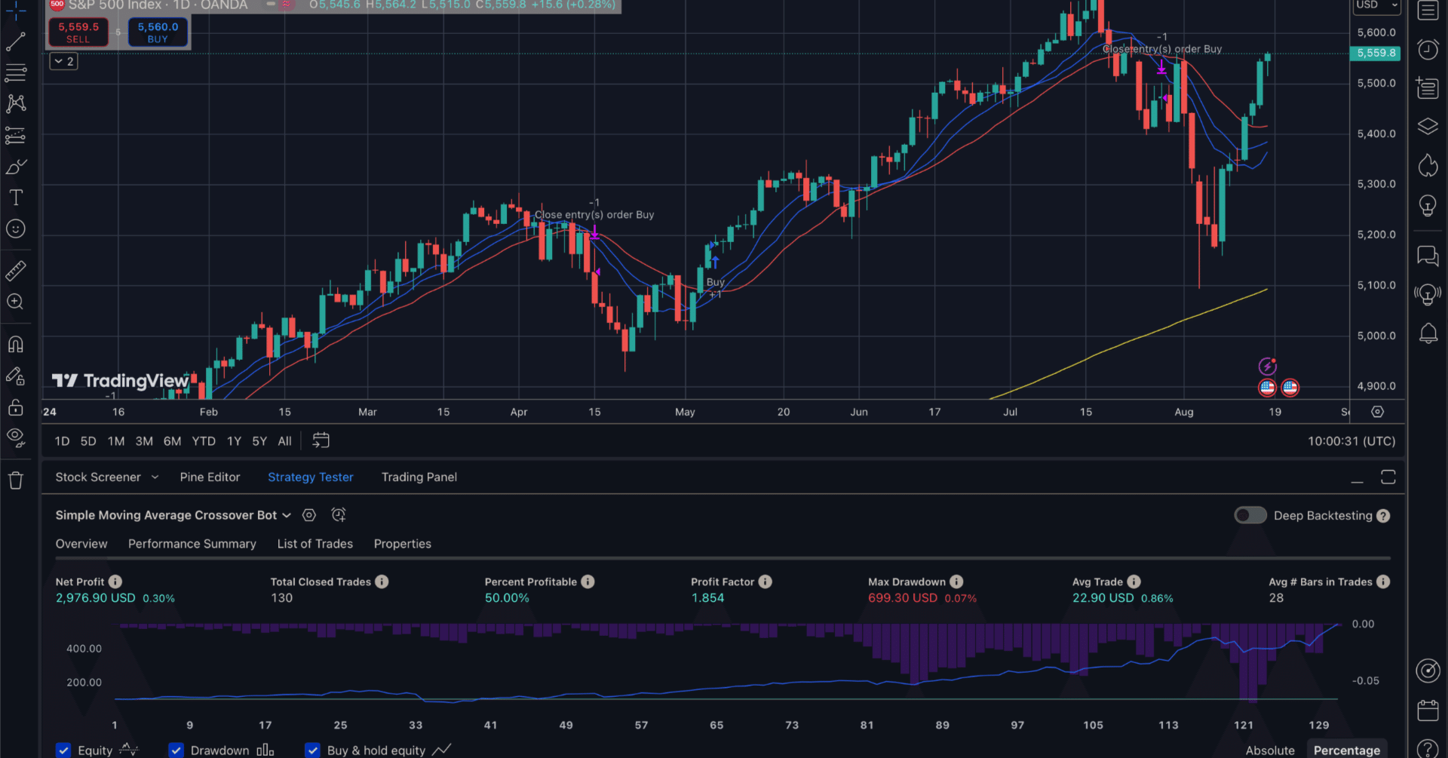Screen dimensions: 1448x758
Task: Select the chart patterns tool
Action: pos(16,104)
